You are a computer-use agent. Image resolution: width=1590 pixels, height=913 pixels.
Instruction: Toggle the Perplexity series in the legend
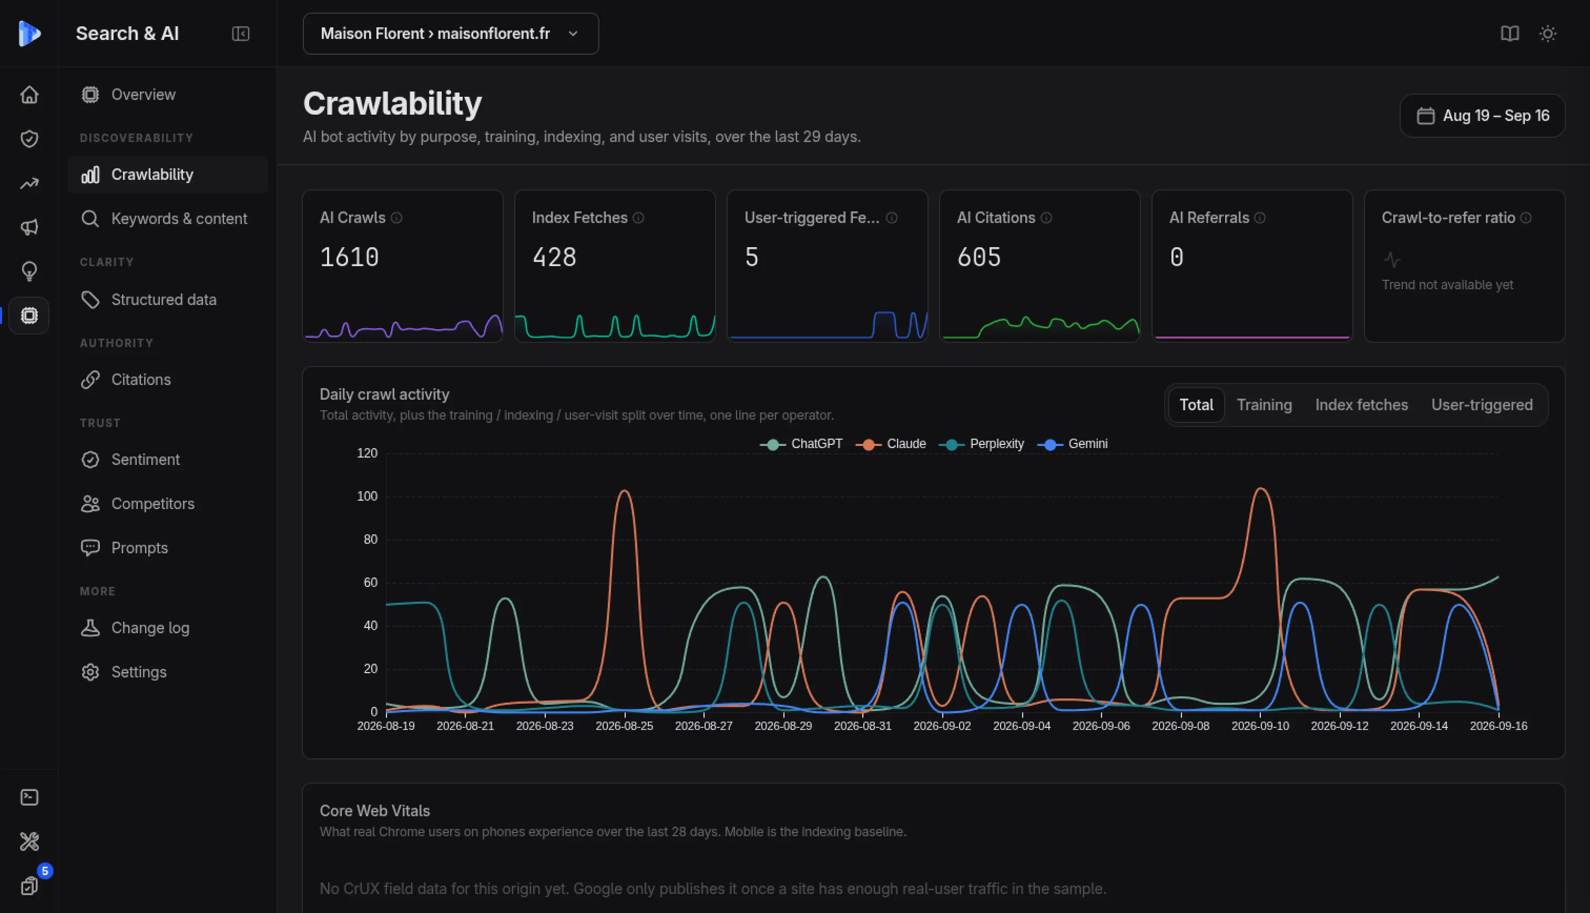982,444
